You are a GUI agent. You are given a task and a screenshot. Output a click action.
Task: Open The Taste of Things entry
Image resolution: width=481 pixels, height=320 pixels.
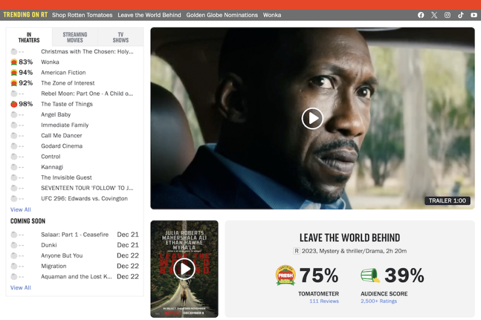click(67, 104)
